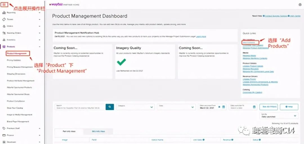Image resolution: width=304 pixels, height=144 pixels.
Task: Click the Wayfair Partner Home logo
Action: tap(64, 4)
